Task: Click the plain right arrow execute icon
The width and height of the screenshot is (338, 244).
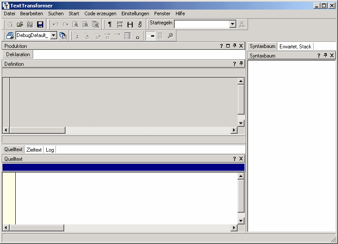Action: pos(117,35)
